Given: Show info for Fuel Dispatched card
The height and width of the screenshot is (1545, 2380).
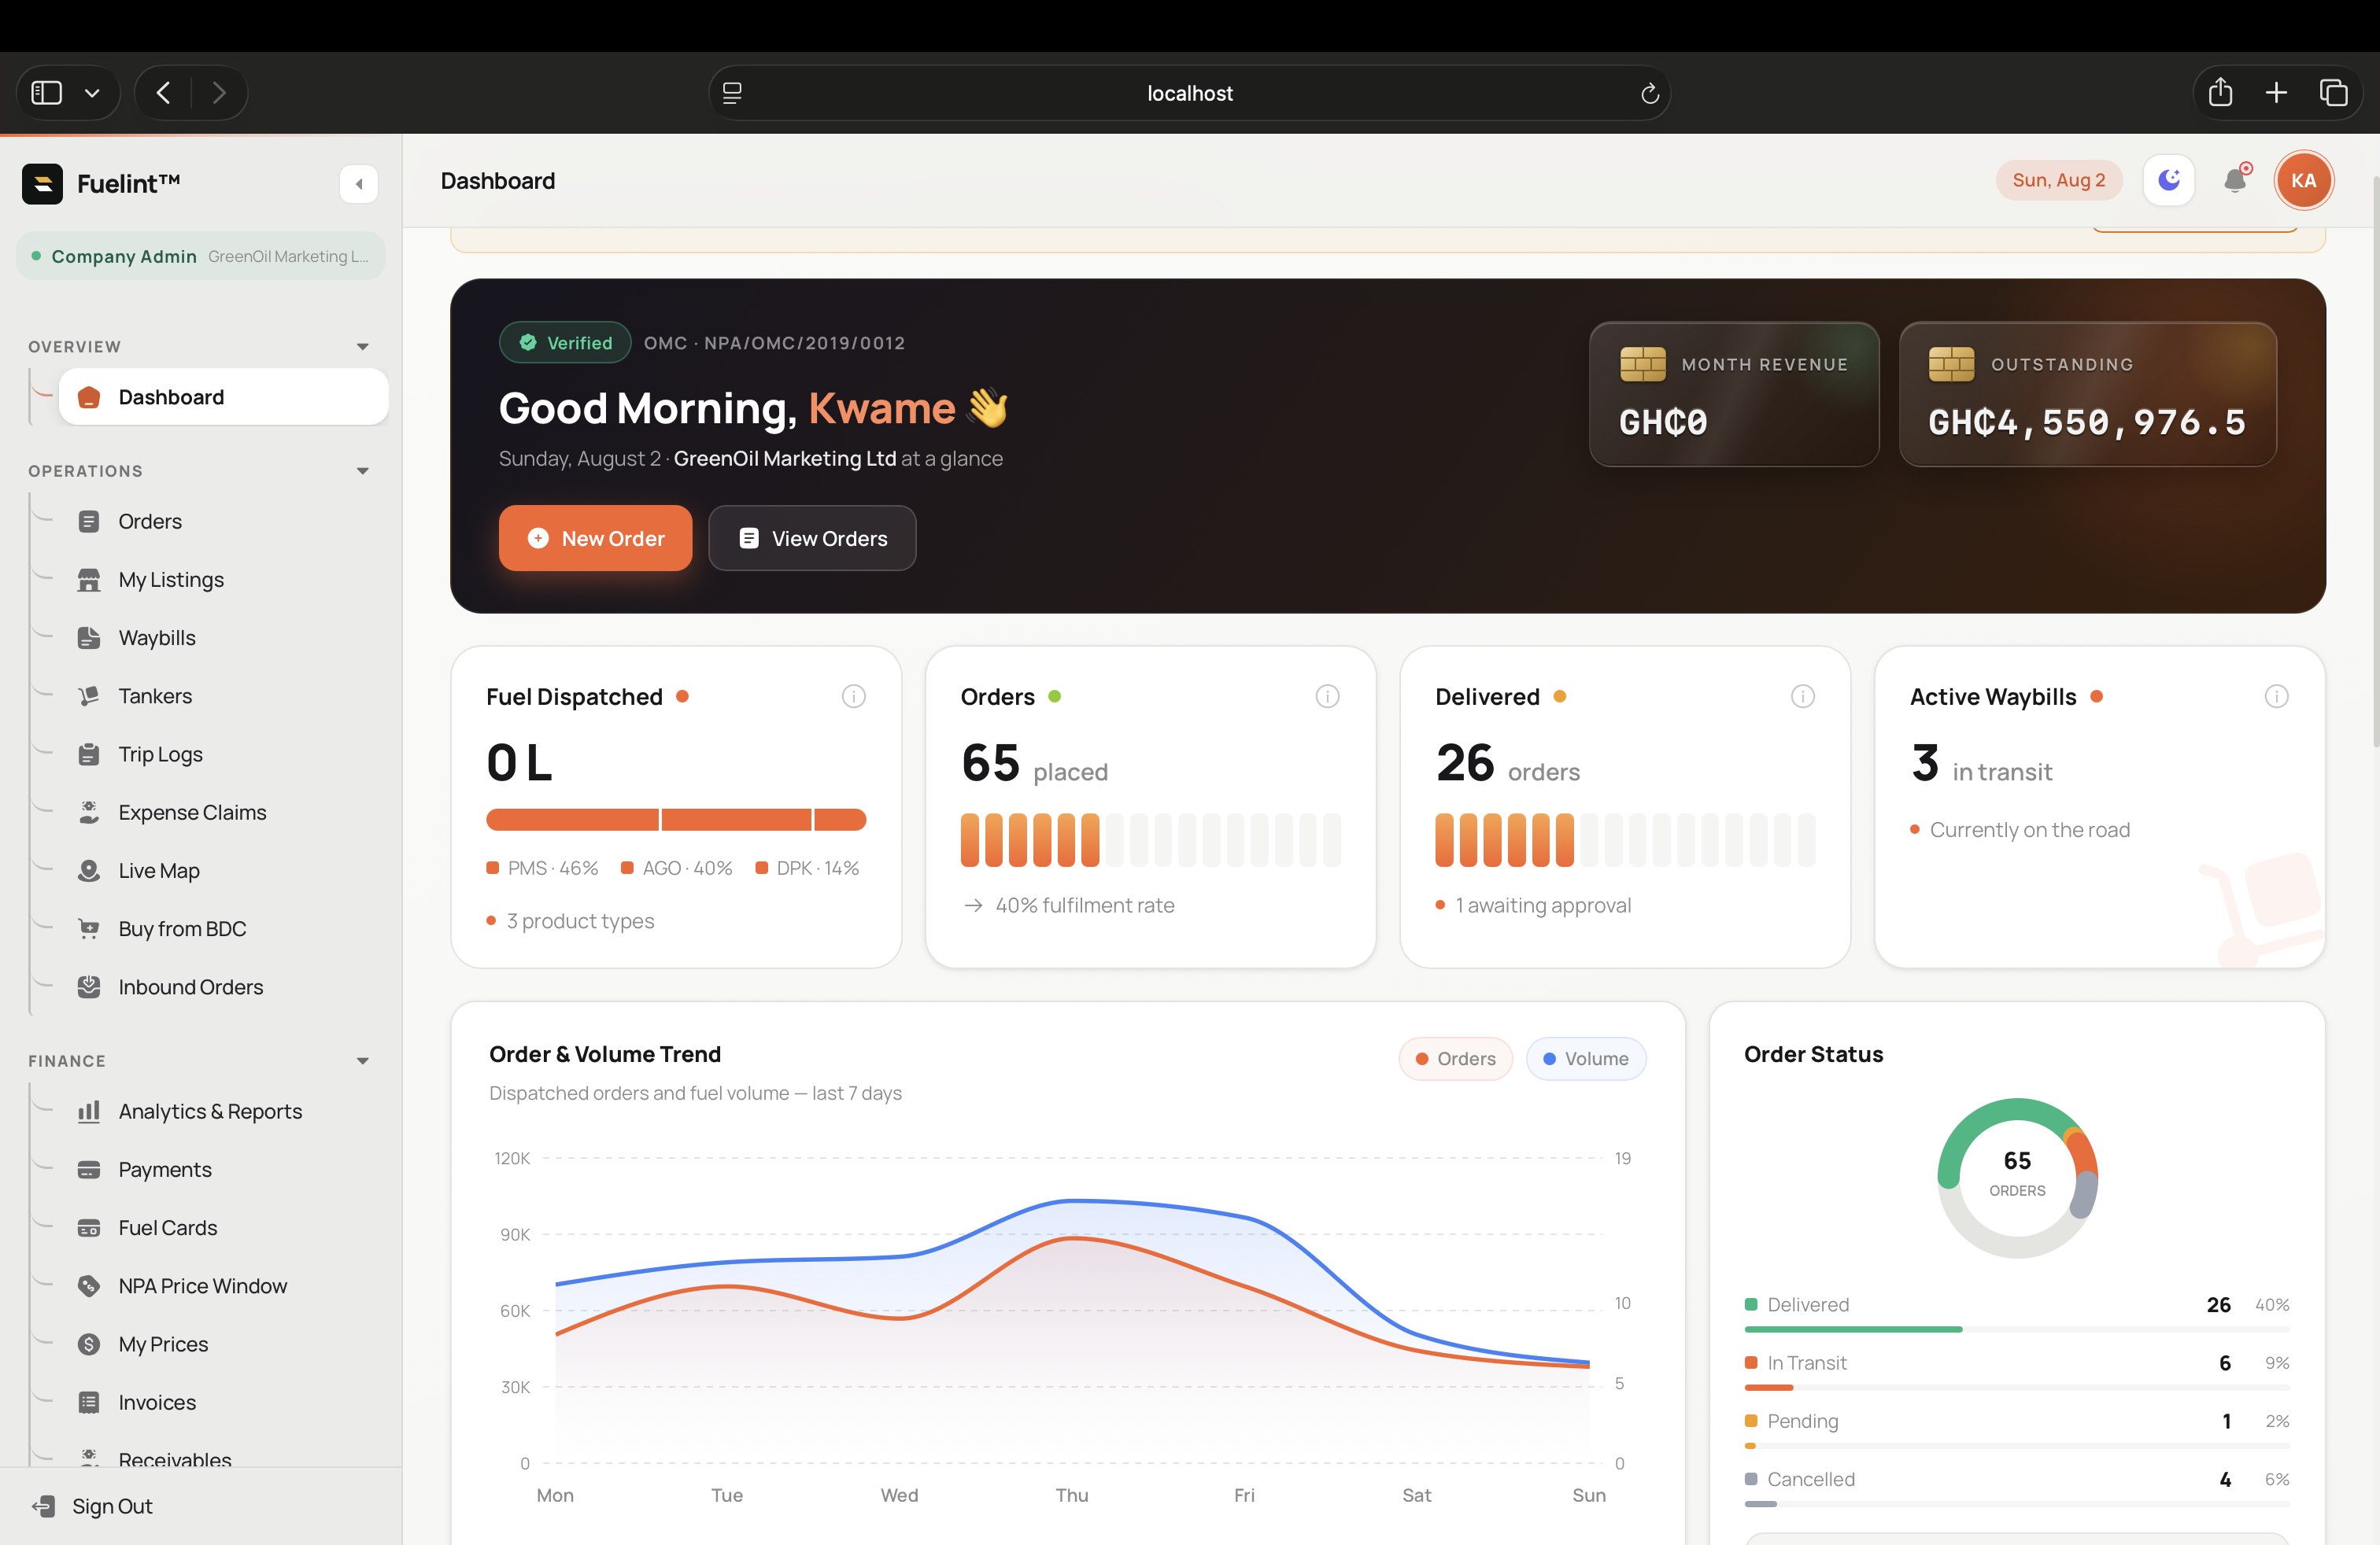Looking at the screenshot, I should tap(853, 696).
